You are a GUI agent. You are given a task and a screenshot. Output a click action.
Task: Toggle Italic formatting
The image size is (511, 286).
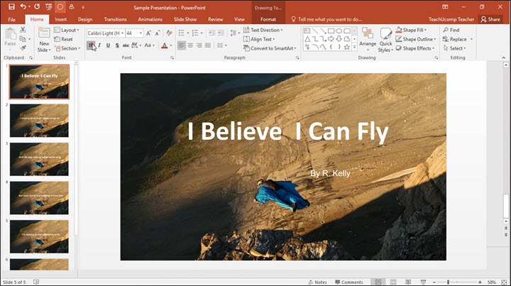point(99,45)
